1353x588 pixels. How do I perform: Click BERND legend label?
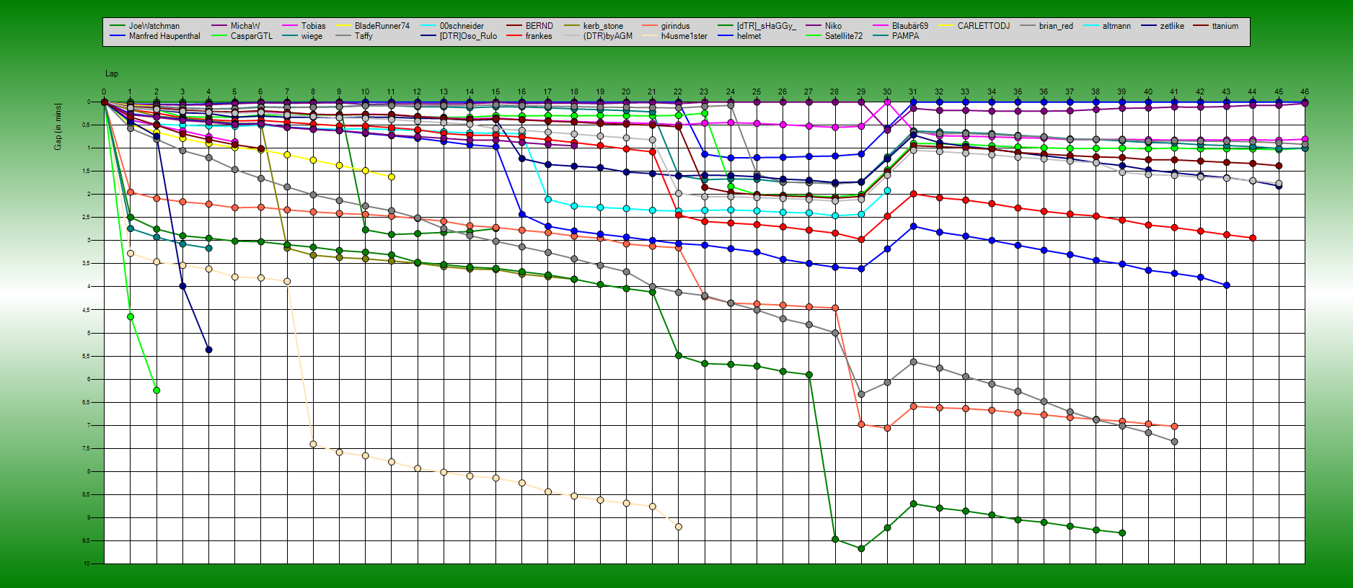(539, 26)
